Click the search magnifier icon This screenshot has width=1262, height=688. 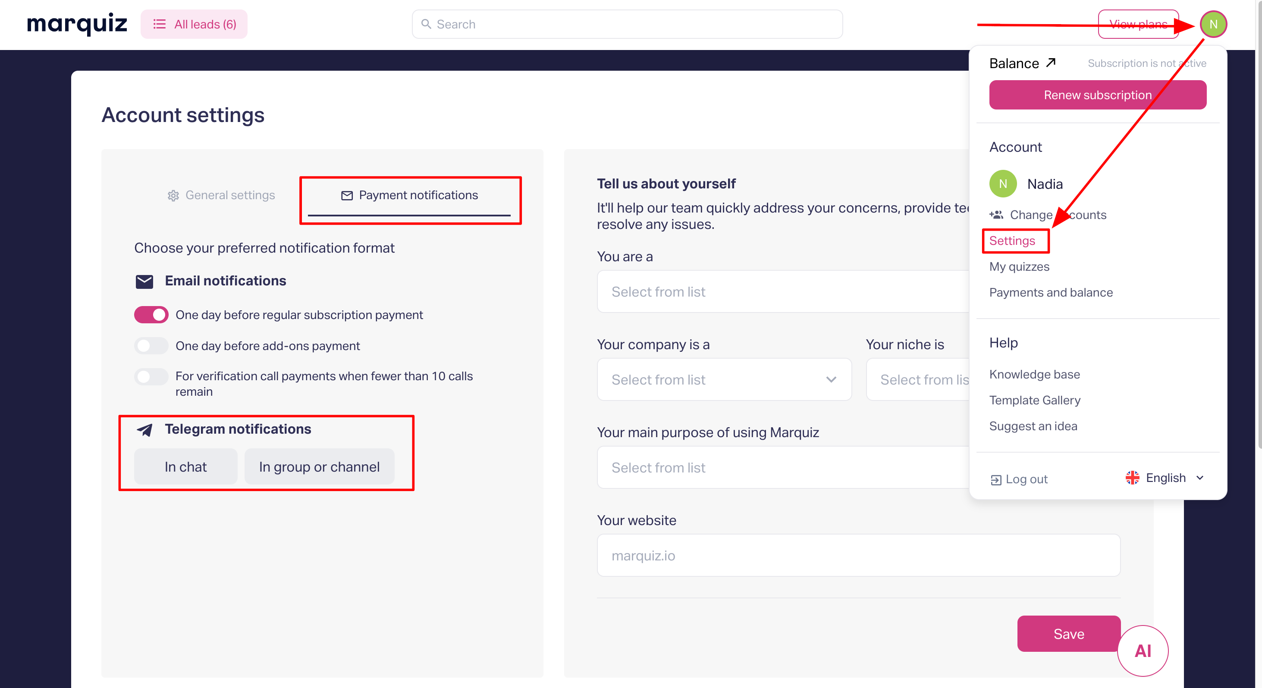point(426,24)
